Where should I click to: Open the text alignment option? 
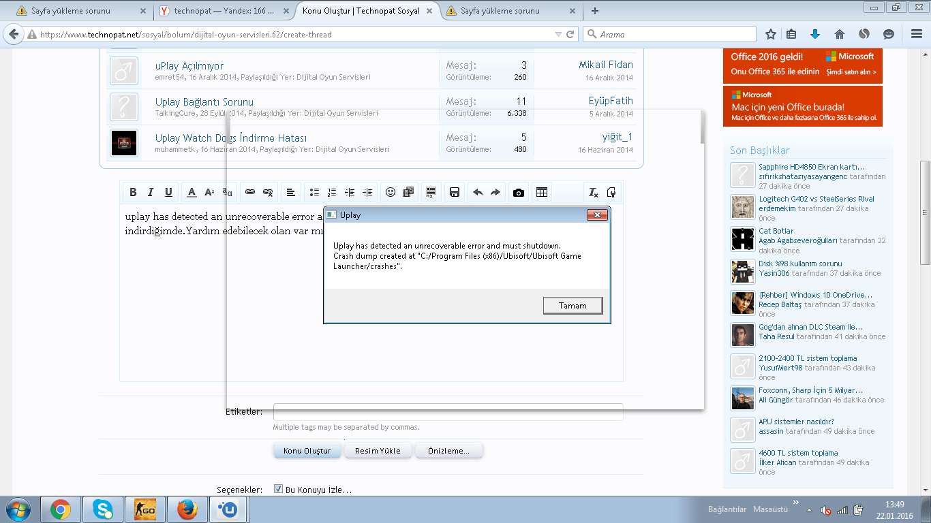coord(291,193)
